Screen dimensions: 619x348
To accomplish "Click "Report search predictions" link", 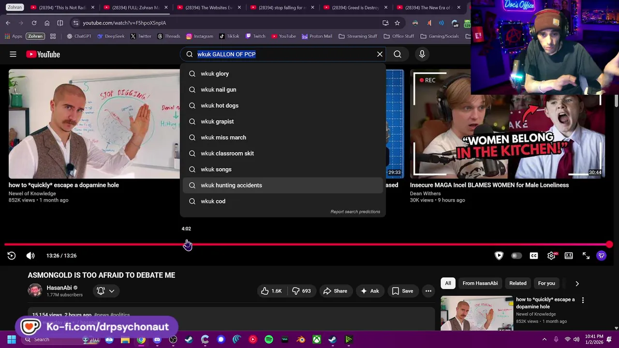I will [355, 212].
